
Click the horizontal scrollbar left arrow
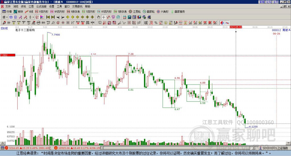pos(102,148)
